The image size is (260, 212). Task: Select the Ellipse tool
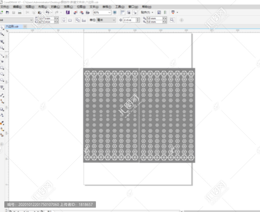(x=2, y=74)
